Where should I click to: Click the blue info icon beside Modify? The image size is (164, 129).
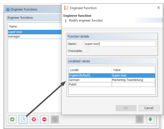(x=66, y=20)
